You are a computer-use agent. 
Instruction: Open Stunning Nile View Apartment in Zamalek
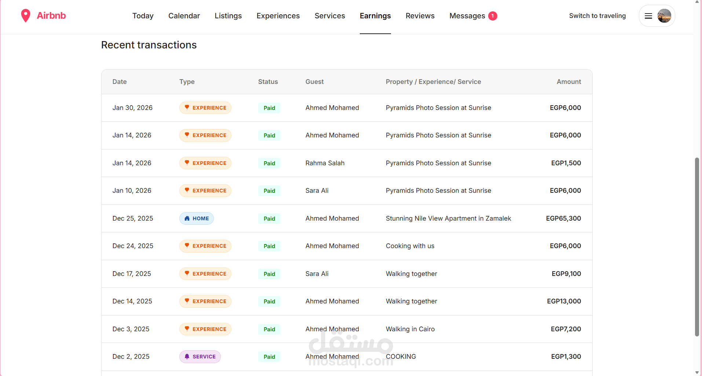point(448,218)
